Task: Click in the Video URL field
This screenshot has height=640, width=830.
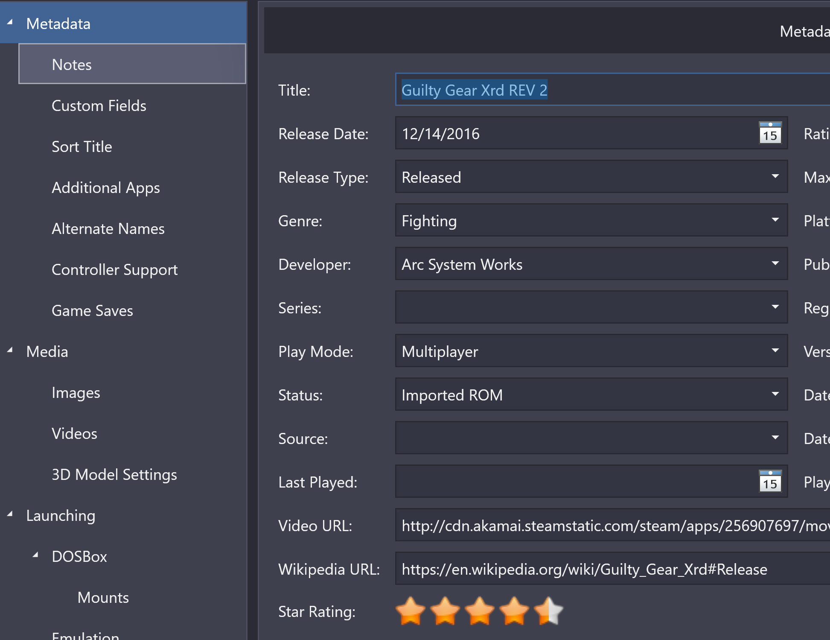Action: 612,525
